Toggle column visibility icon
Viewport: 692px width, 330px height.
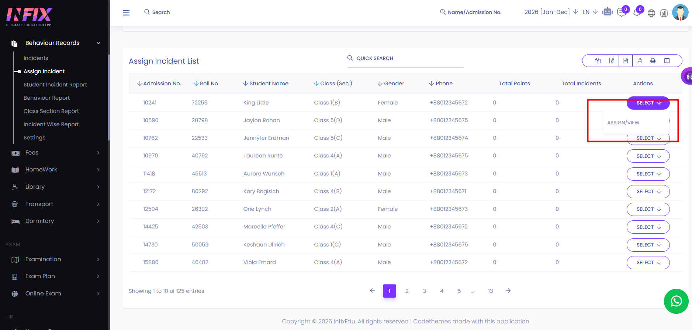click(x=667, y=61)
